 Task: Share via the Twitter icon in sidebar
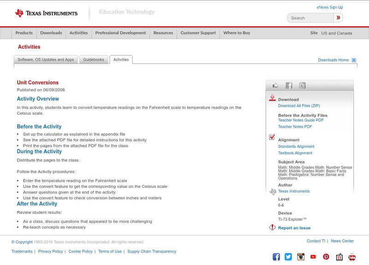(303, 85)
